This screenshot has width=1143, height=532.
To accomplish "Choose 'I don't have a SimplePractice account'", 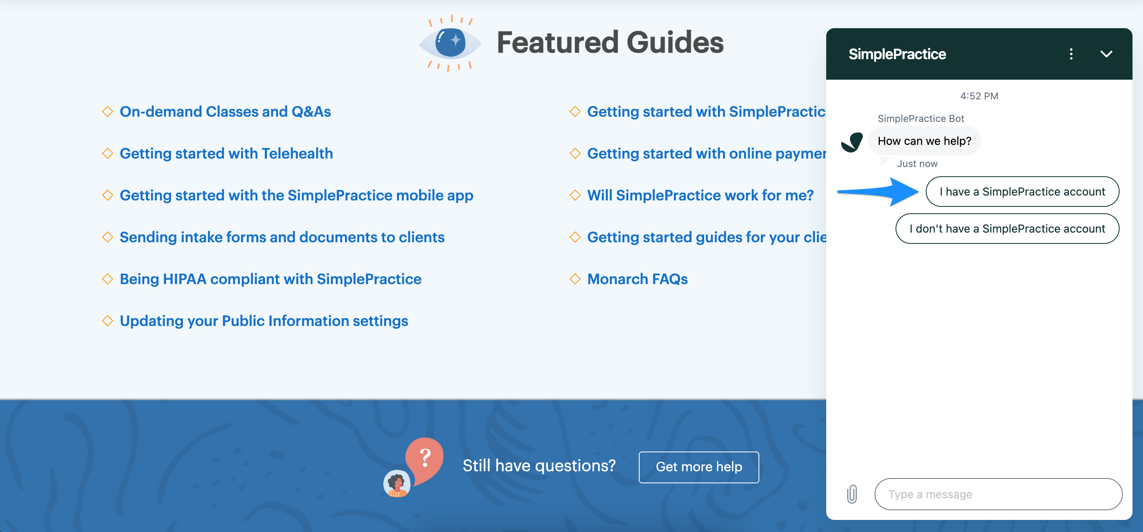I will coord(1007,228).
